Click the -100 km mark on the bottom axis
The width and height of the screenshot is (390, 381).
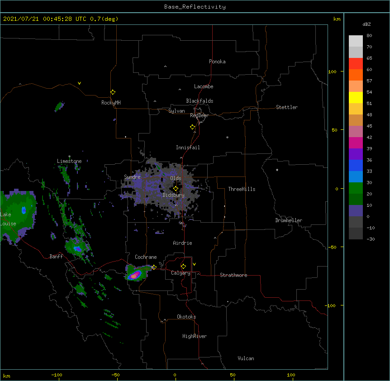[x=57, y=375]
